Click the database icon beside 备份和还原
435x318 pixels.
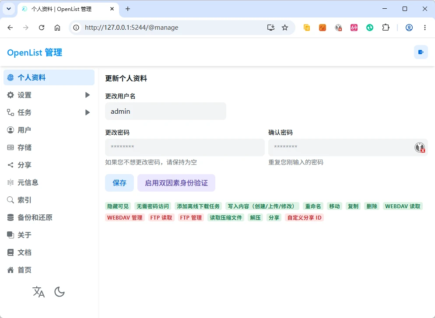coord(11,217)
